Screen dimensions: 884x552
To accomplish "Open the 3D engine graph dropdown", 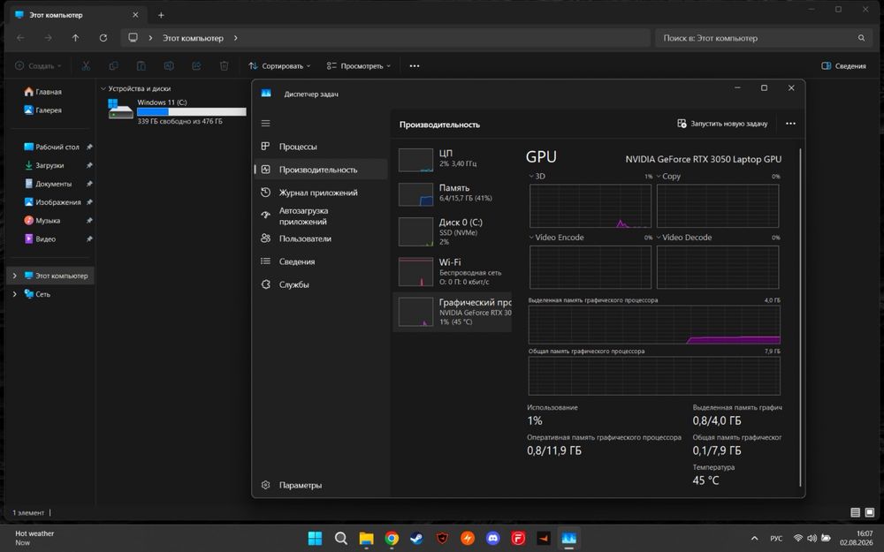I will [531, 177].
